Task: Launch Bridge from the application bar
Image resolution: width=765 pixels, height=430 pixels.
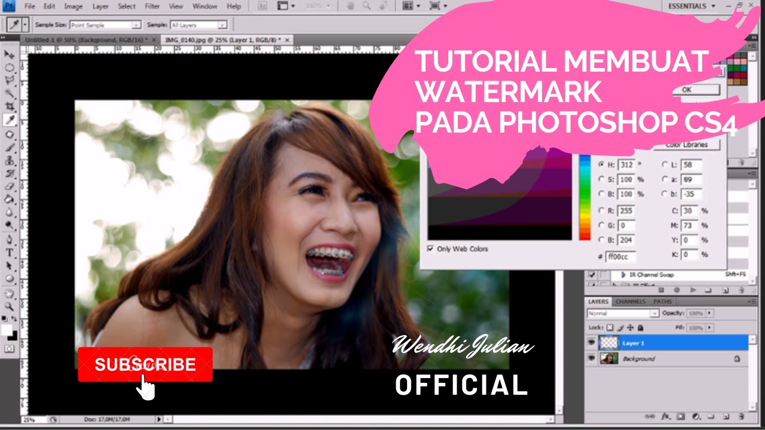Action: (262, 7)
